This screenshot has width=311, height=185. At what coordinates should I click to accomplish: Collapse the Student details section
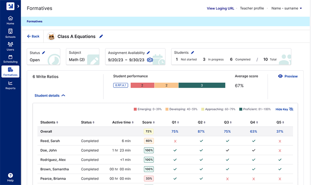(50, 95)
